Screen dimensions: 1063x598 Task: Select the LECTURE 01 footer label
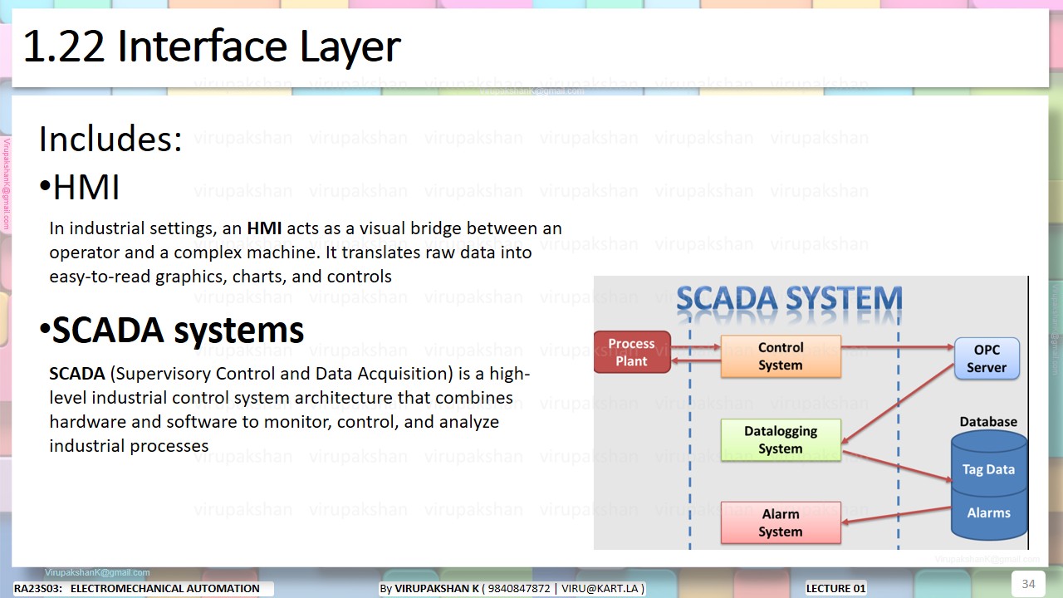[835, 588]
